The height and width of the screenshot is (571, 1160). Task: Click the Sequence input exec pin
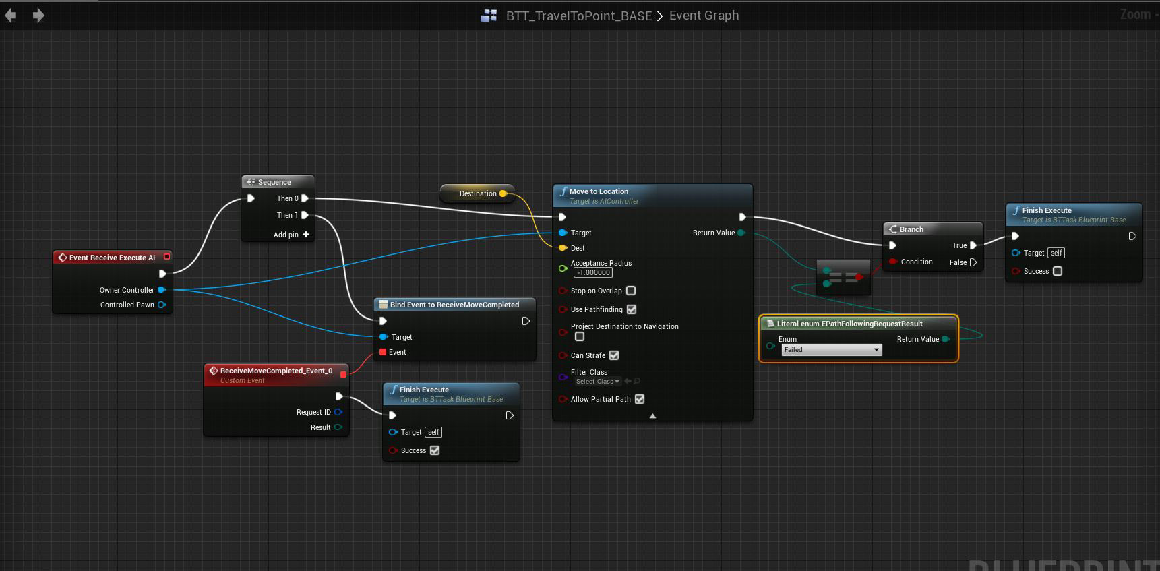(x=251, y=198)
